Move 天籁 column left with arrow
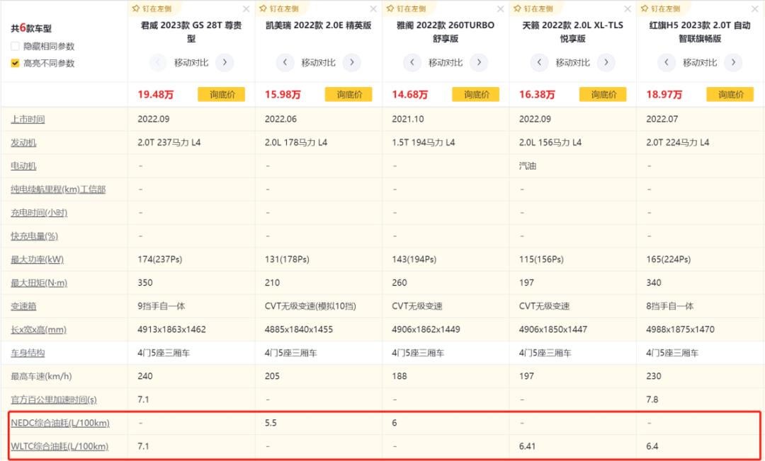This screenshot has width=765, height=461. pos(539,62)
